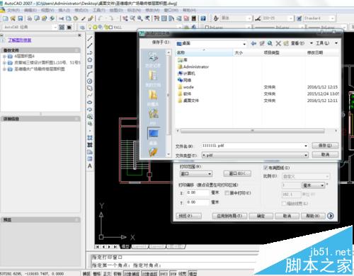Viewport: 354px width, 276px height.
Task: Toggle Grid display in the status bar
Action: coord(96,273)
